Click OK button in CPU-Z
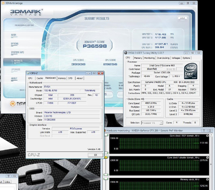 pos(96,155)
